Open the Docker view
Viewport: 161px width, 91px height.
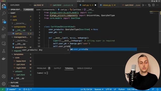click(4, 59)
